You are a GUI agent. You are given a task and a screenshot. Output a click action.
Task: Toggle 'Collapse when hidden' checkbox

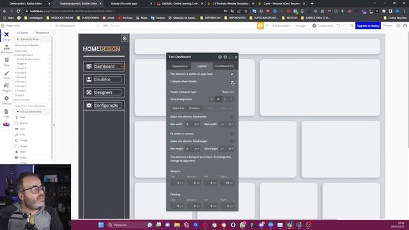point(232,82)
